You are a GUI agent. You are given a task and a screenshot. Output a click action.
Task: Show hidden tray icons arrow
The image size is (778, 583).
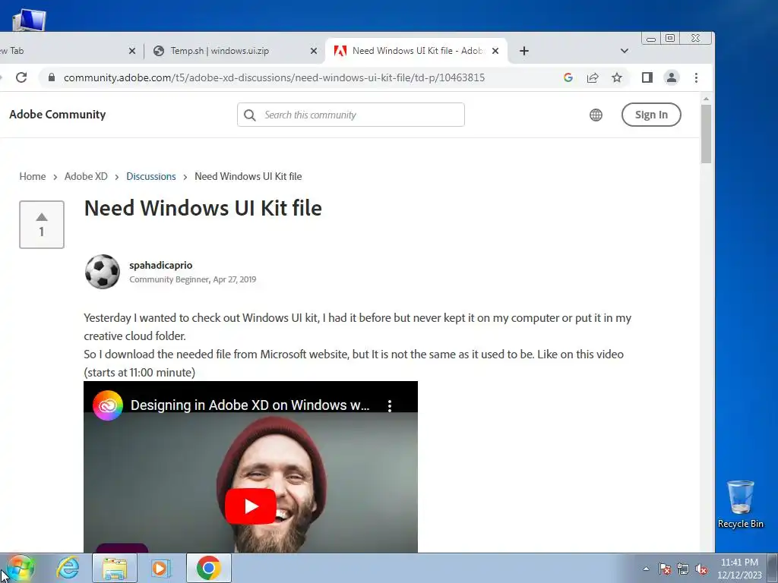[x=646, y=569]
